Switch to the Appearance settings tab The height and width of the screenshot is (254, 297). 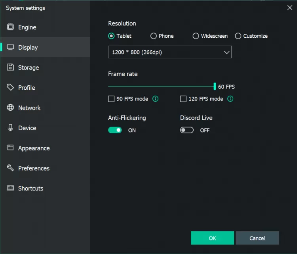click(x=34, y=148)
